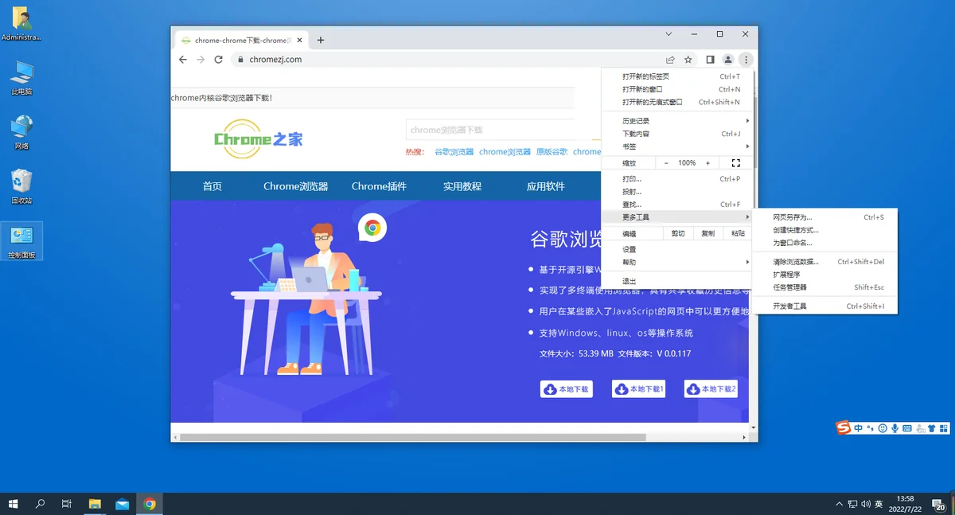Open 任务管理器 from submenu
This screenshot has width=955, height=515.
click(825, 287)
